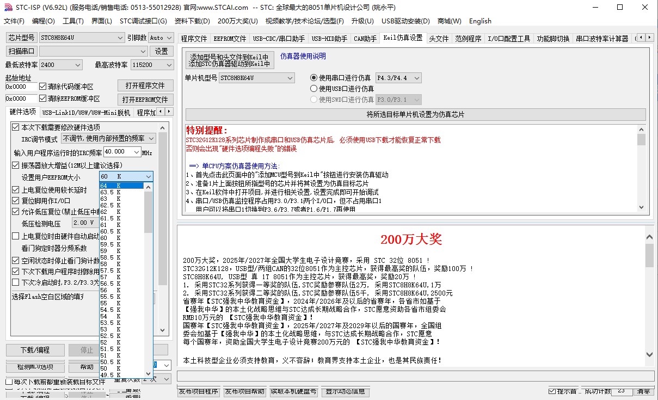This screenshot has height=400, width=658.
Task: Click the 打开程序文件 button
Action: [145, 85]
